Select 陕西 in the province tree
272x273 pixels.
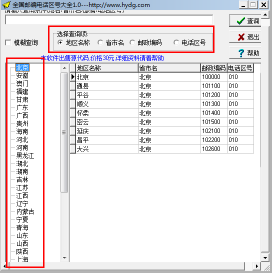coord(22,252)
